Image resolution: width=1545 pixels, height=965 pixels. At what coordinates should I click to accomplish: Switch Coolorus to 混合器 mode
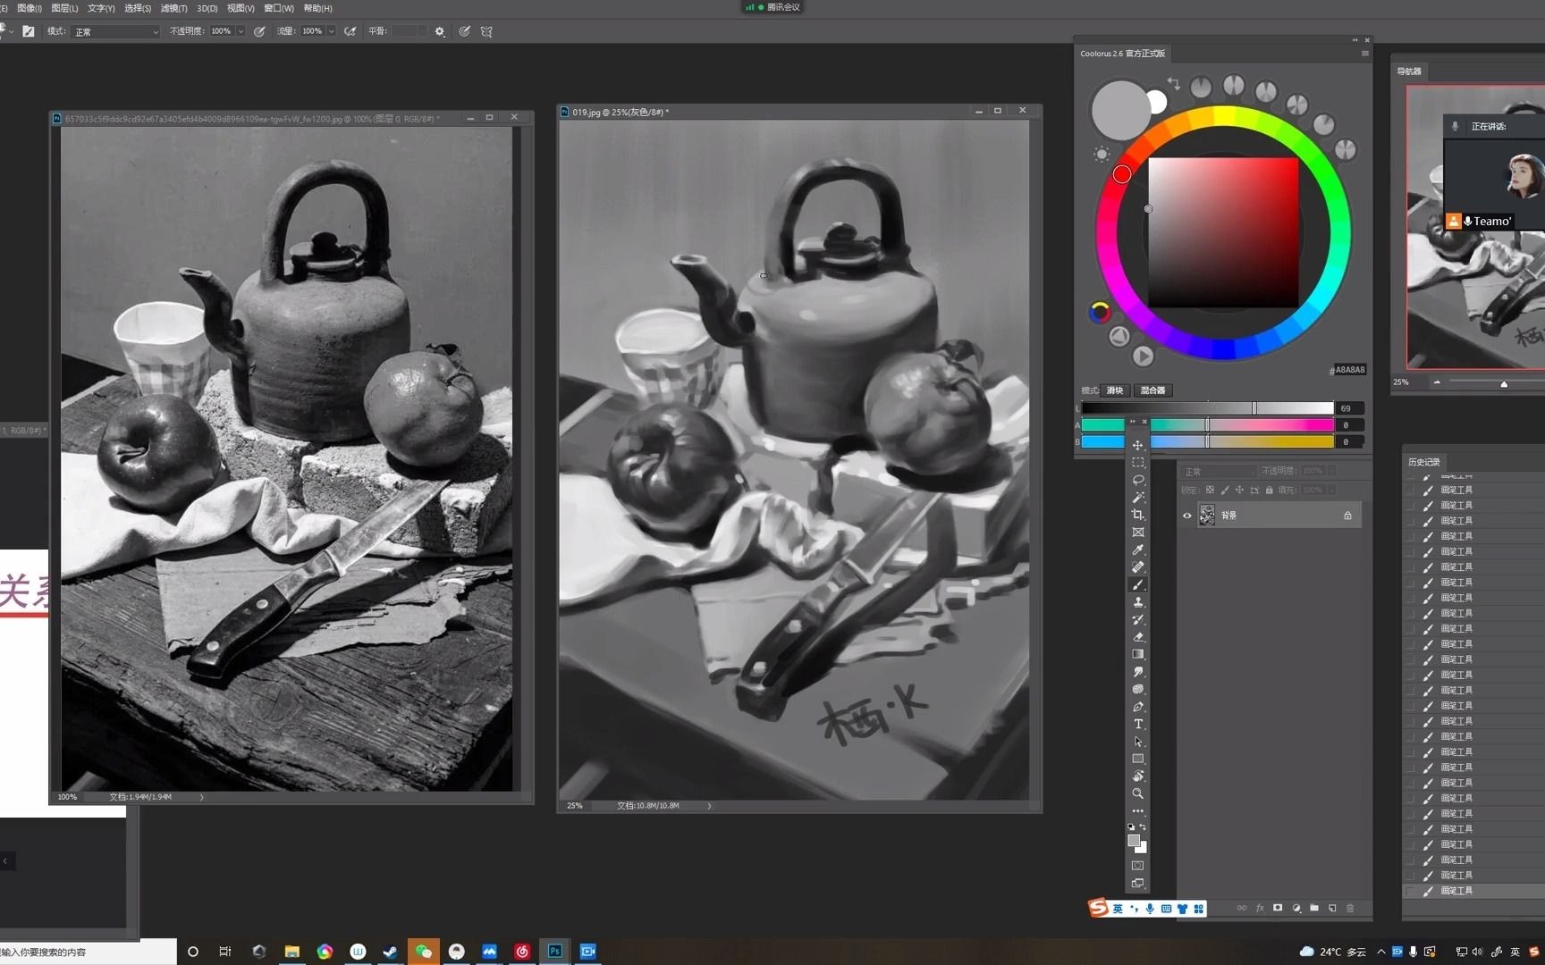click(x=1152, y=390)
